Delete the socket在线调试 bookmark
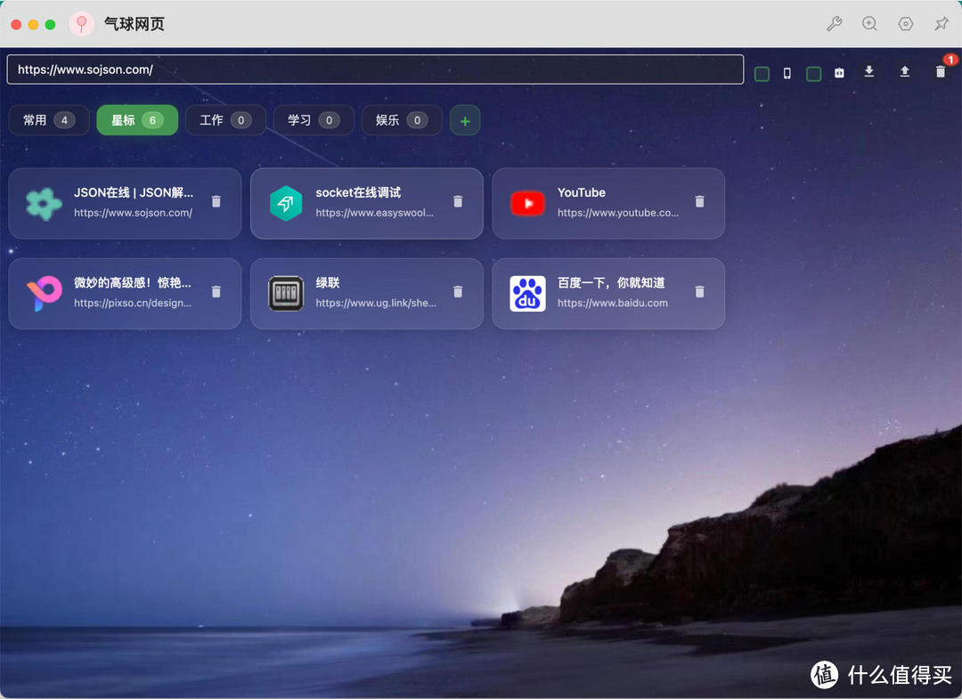The width and height of the screenshot is (962, 699). pyautogui.click(x=458, y=201)
